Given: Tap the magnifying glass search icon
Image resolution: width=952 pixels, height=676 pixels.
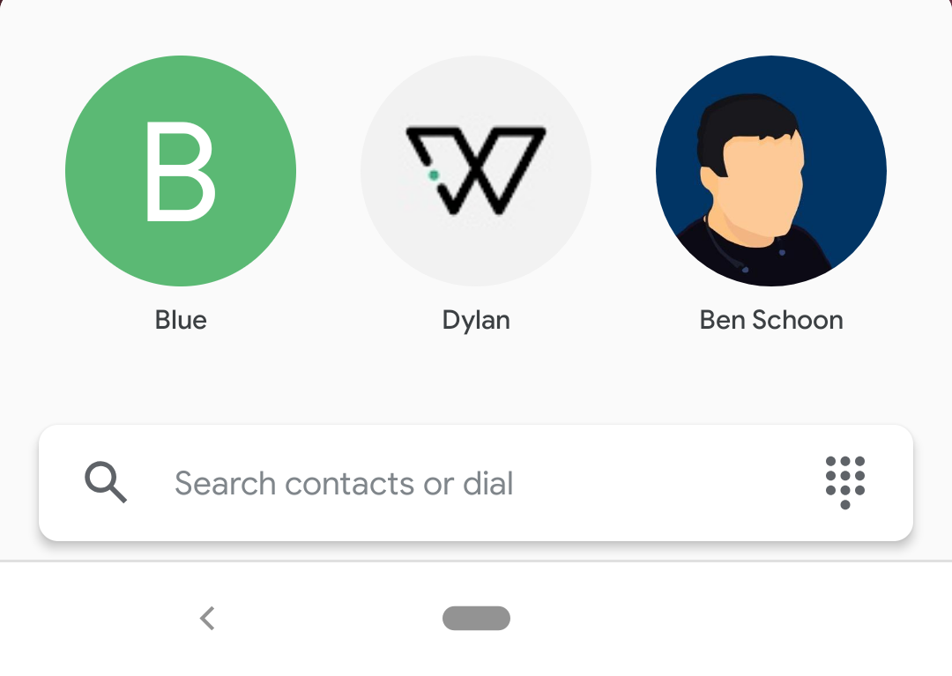Looking at the screenshot, I should (x=106, y=482).
